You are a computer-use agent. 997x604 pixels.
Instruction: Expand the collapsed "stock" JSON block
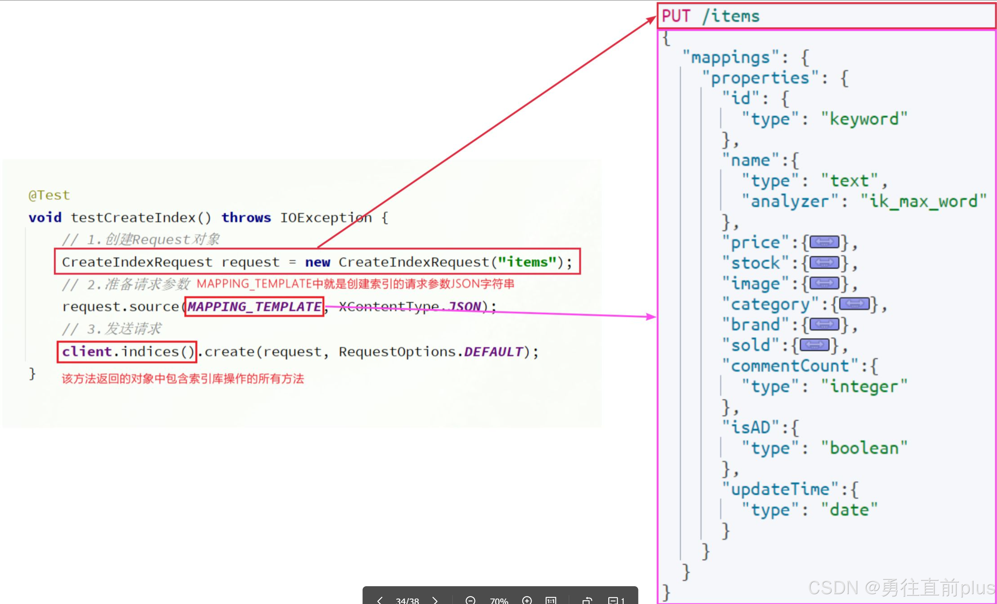(824, 263)
